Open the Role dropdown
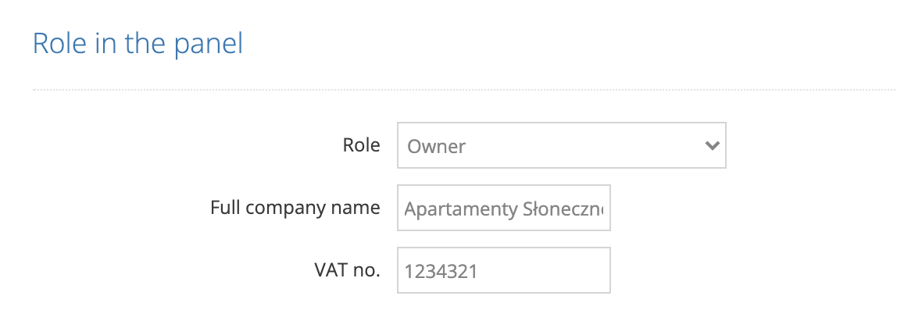The image size is (897, 328). coord(561,145)
